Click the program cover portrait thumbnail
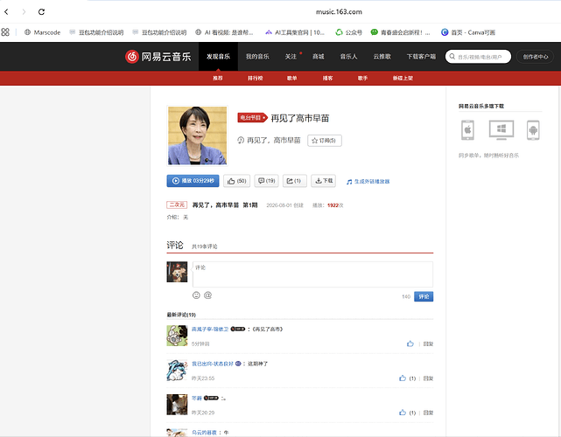 pos(197,135)
